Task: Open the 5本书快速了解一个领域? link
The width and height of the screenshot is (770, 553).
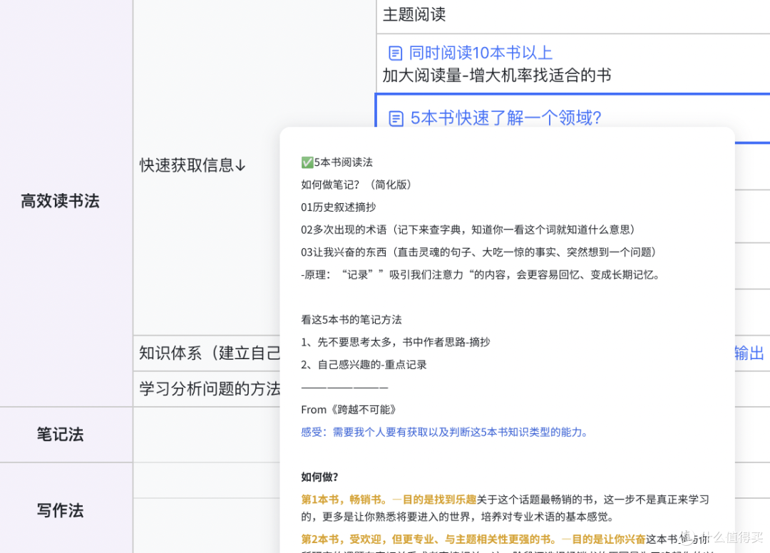Action: (x=505, y=118)
